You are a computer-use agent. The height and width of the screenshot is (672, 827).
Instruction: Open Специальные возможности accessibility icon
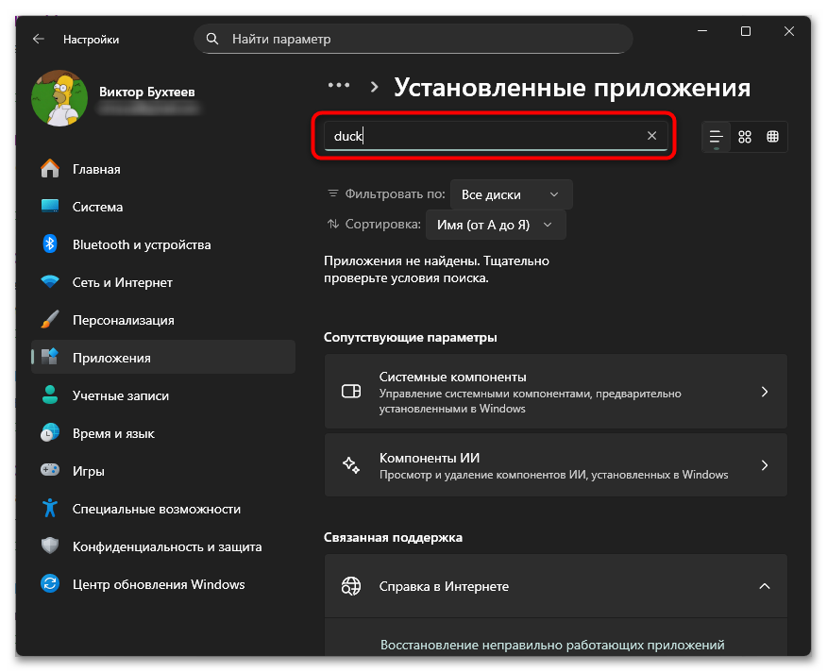[x=49, y=508]
